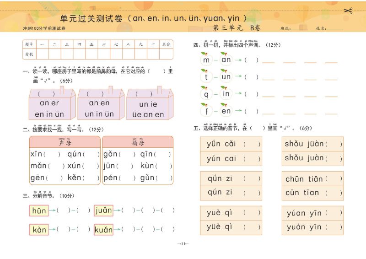The image size is (366, 259).
Task: Click the kàn syllable box
Action: (39, 230)
